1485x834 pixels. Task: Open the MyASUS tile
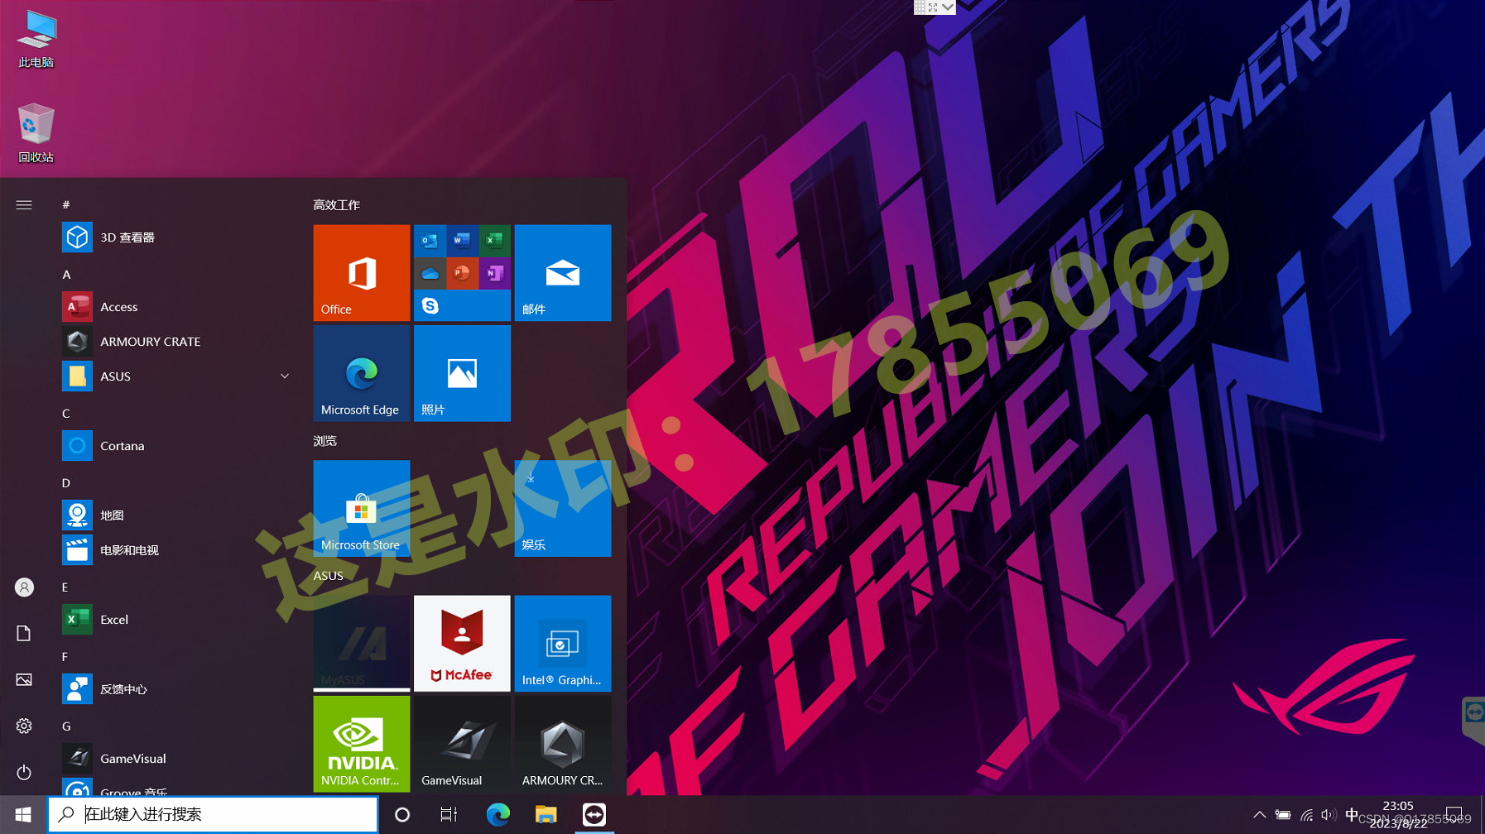[362, 643]
